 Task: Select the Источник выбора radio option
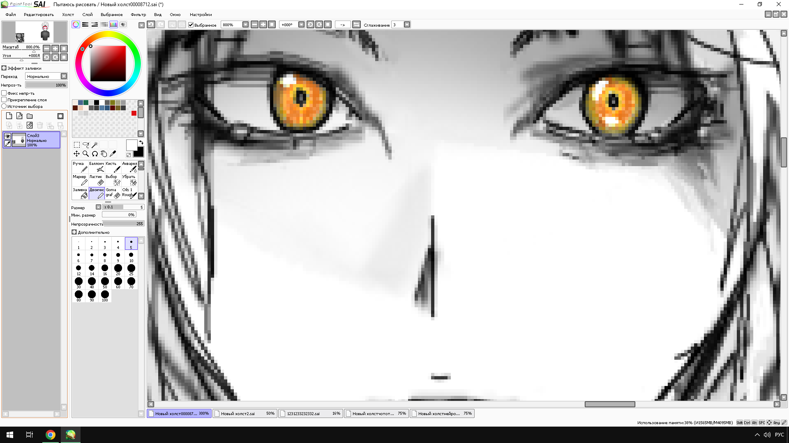coord(4,106)
